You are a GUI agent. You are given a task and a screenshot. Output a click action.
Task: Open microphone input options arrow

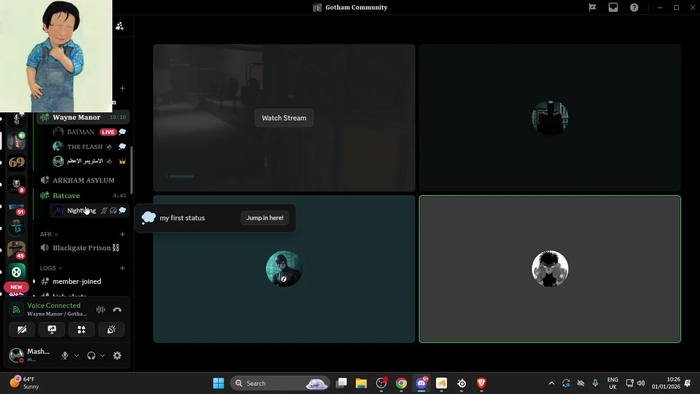coord(77,356)
